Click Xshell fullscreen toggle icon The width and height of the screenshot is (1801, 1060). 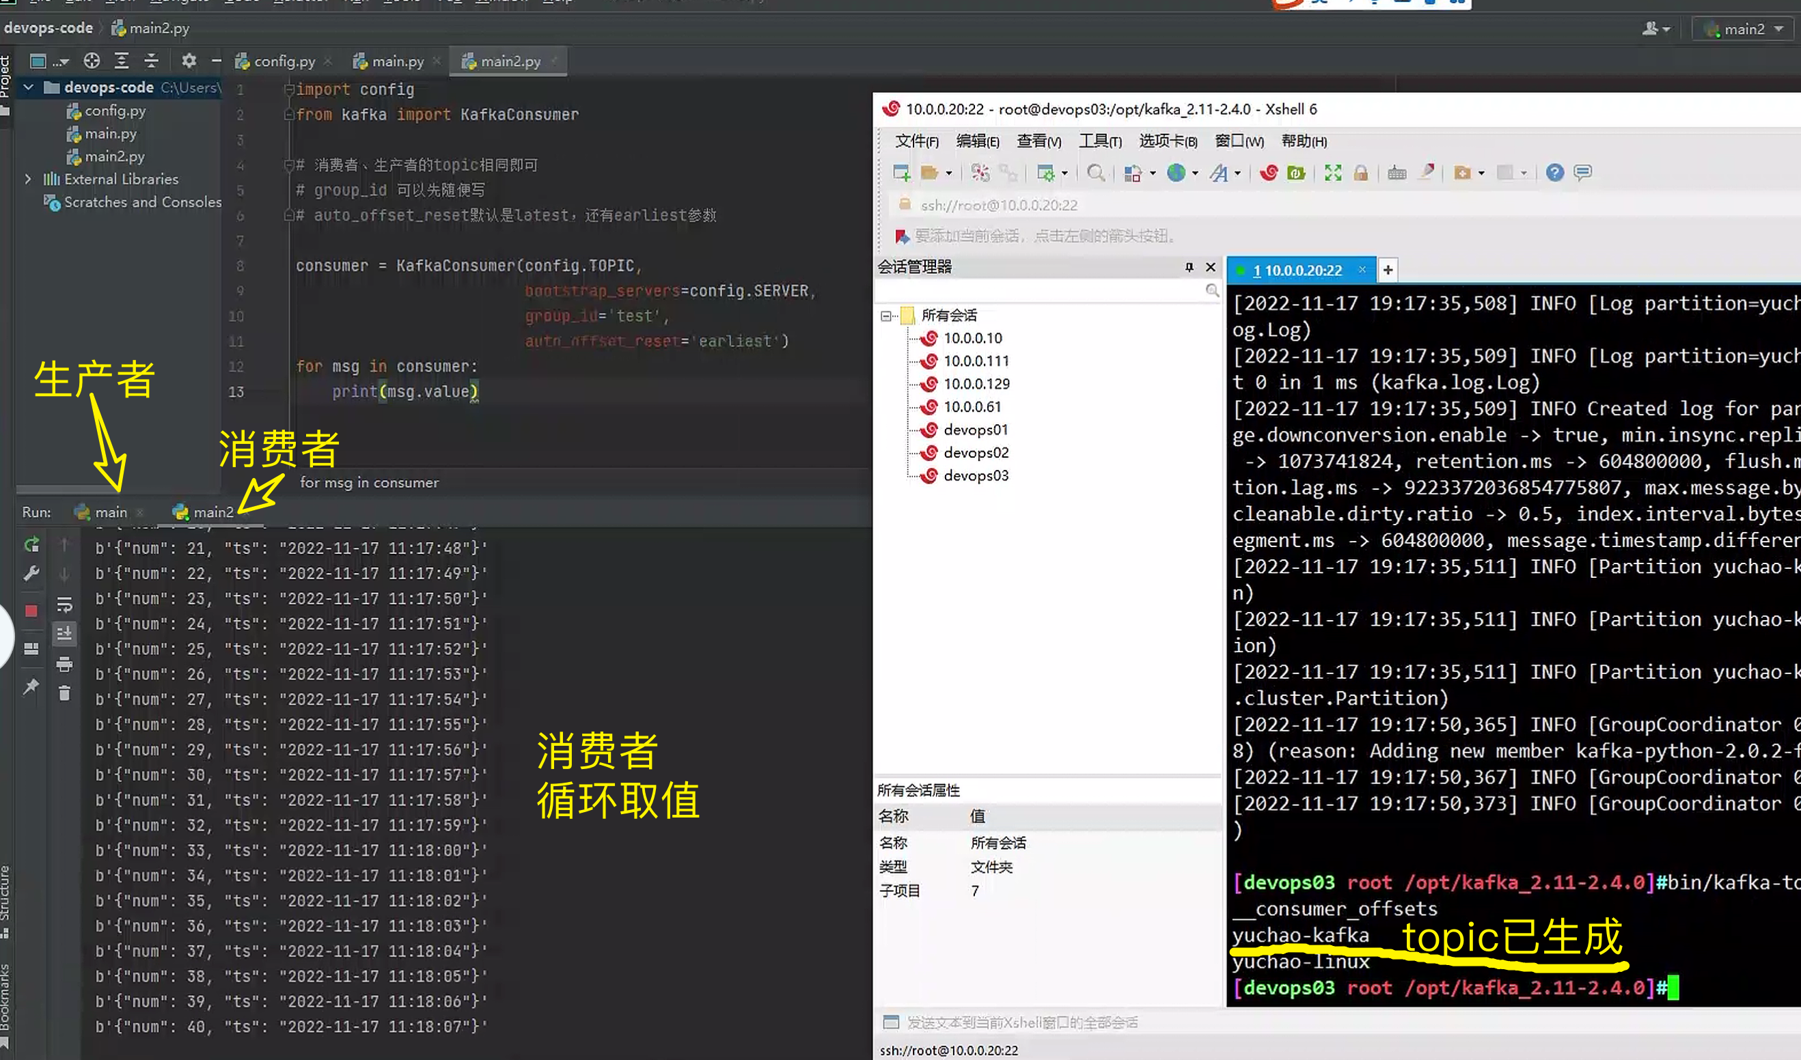(x=1332, y=172)
